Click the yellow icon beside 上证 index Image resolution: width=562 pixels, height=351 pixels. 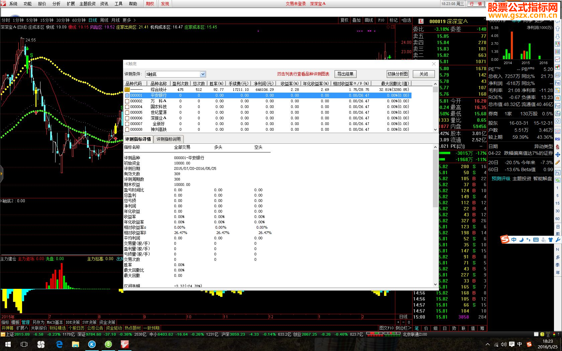[3, 334]
